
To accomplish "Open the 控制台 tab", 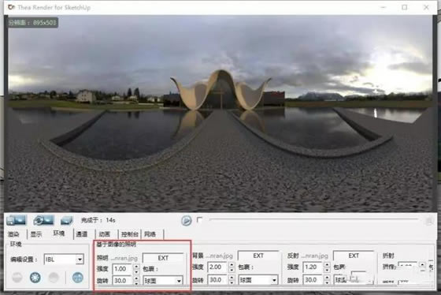I will pyautogui.click(x=129, y=234).
